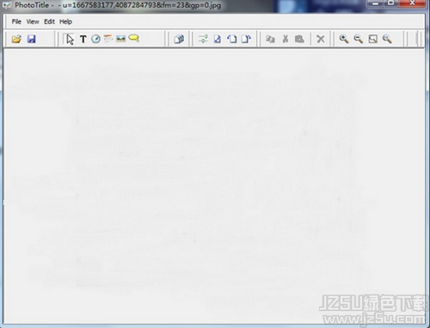
Task: Choose the Text tool marked T
Action: (83, 39)
